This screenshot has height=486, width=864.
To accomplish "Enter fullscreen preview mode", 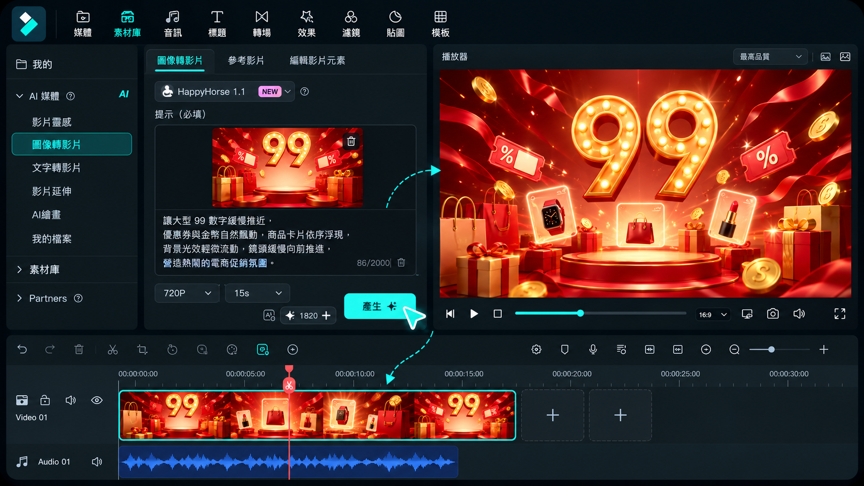I will pos(840,313).
